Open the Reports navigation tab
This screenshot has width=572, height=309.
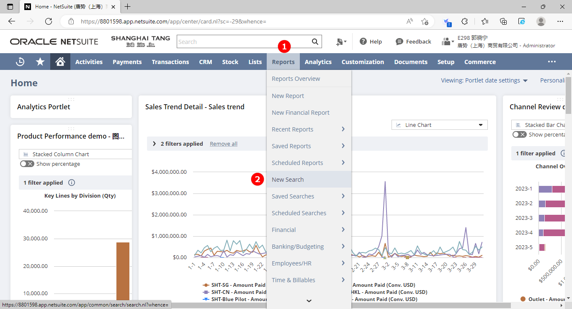283,62
